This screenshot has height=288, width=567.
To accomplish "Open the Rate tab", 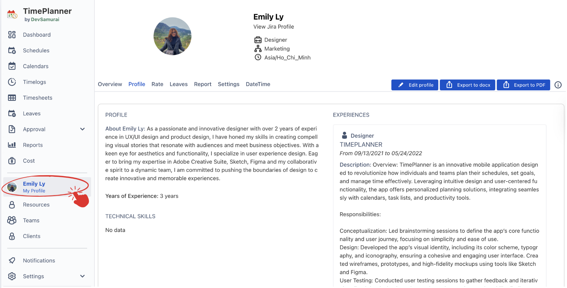I will [157, 84].
